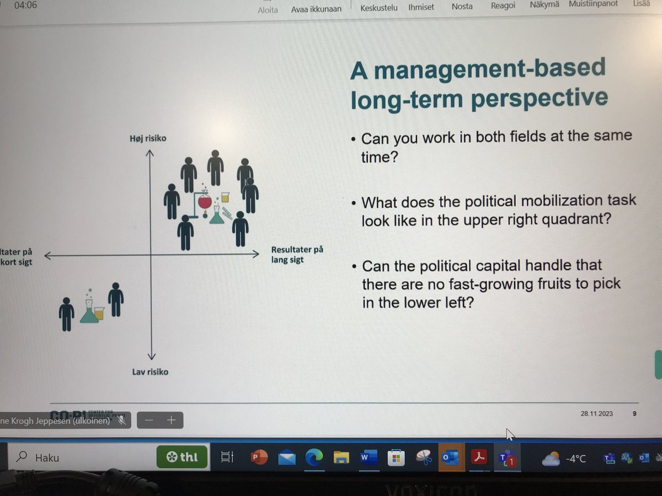
Task: Click the 'Resultater på lang sigt' label
Action: 297,254
